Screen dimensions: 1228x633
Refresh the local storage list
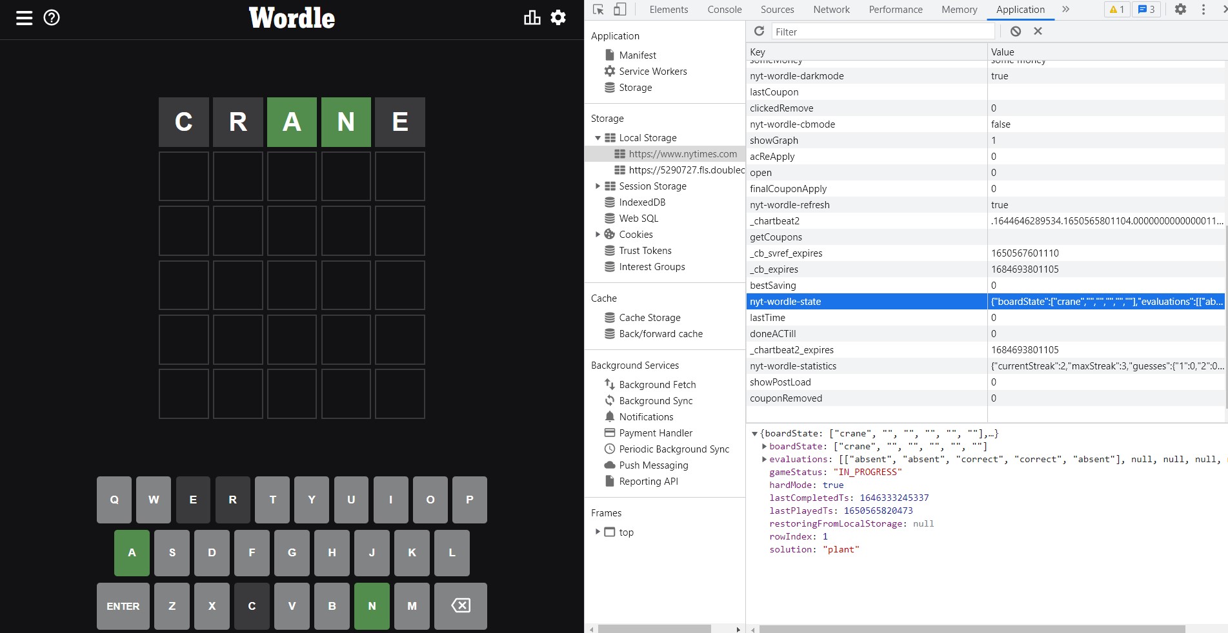(759, 31)
